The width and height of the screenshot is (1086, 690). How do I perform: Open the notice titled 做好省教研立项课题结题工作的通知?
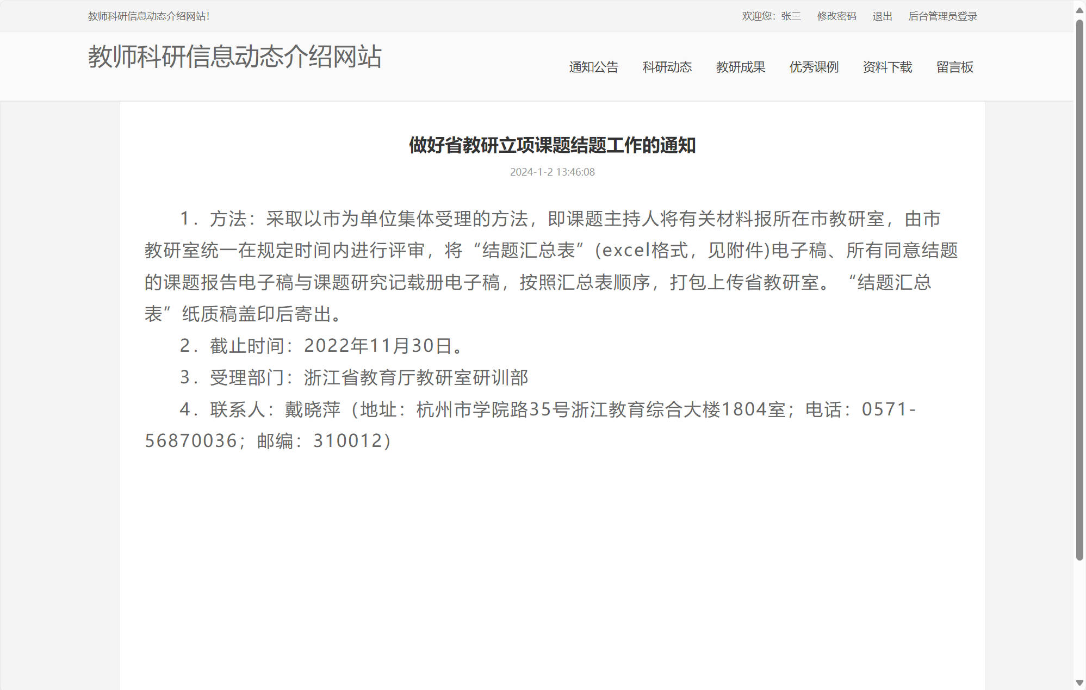click(x=553, y=146)
